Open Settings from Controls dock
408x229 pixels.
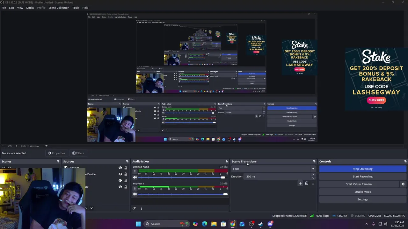click(362, 199)
